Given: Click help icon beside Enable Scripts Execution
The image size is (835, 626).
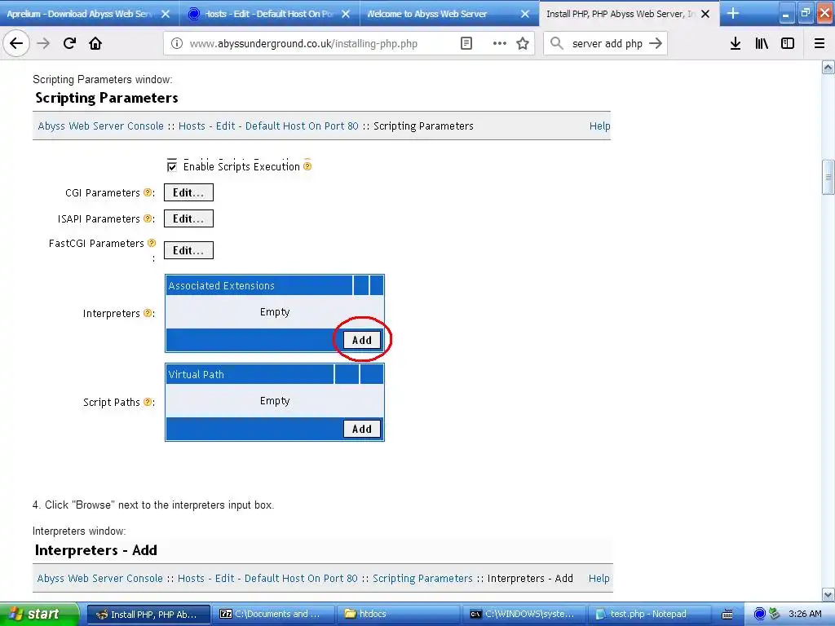Looking at the screenshot, I should click(x=307, y=165).
